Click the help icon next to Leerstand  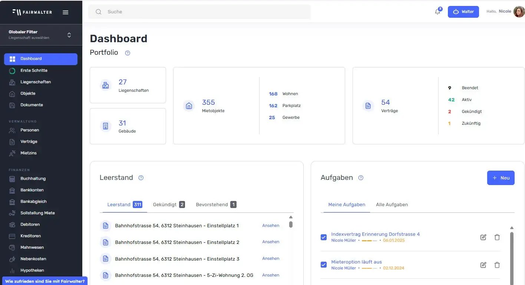coord(141,178)
